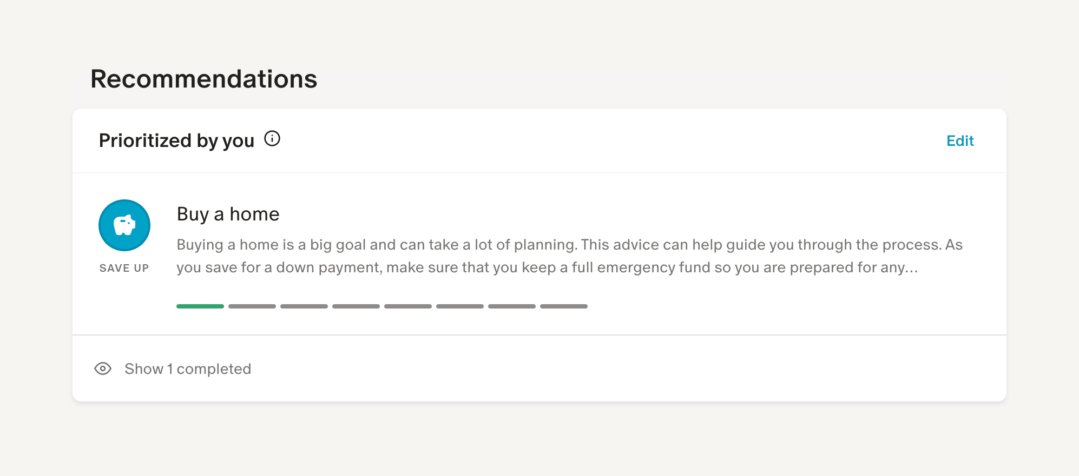Click the fourth progress bar segment
The image size is (1079, 476).
[356, 306]
